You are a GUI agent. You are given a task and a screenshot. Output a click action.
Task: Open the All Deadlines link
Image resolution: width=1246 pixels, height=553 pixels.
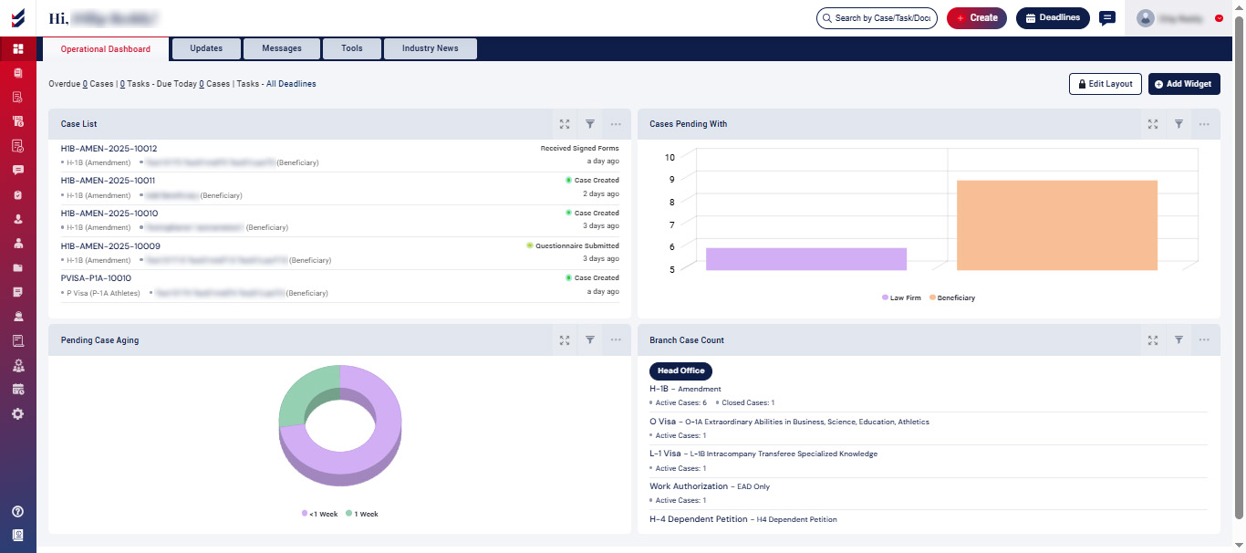tap(291, 84)
